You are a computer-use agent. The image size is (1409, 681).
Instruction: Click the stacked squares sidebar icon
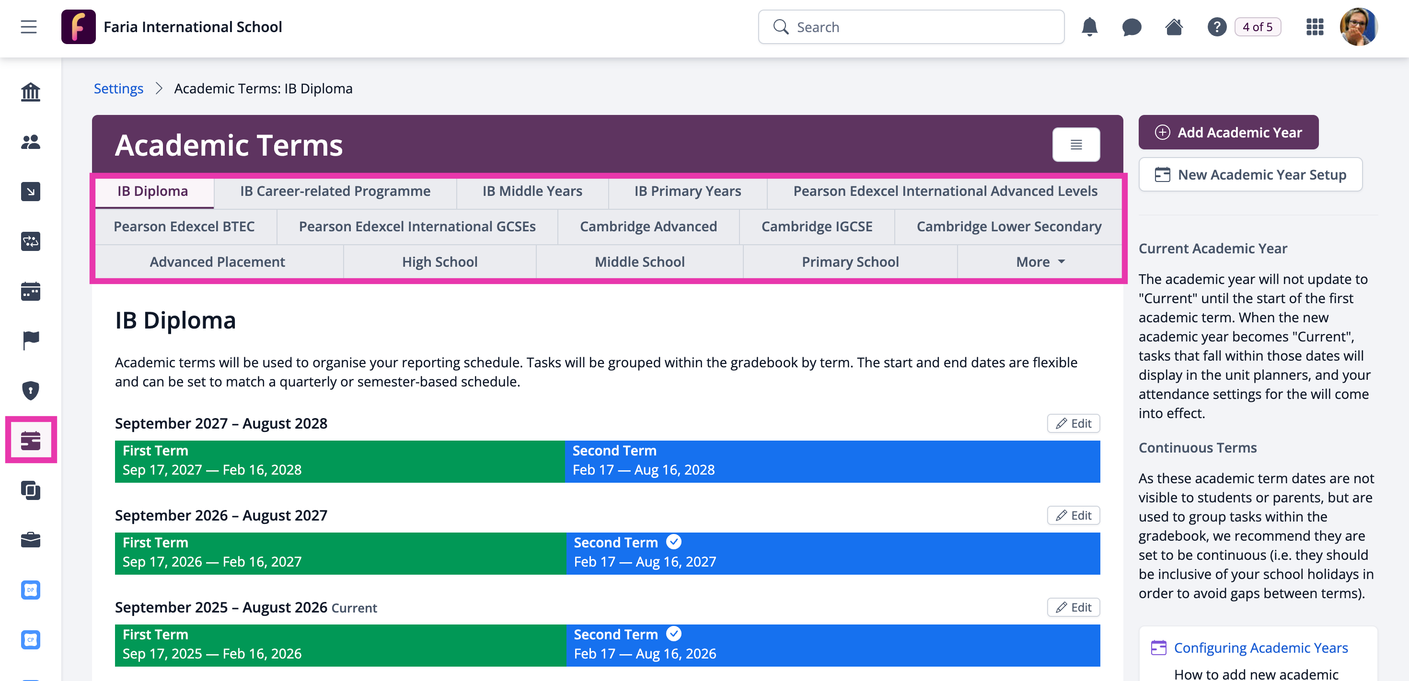coord(31,490)
